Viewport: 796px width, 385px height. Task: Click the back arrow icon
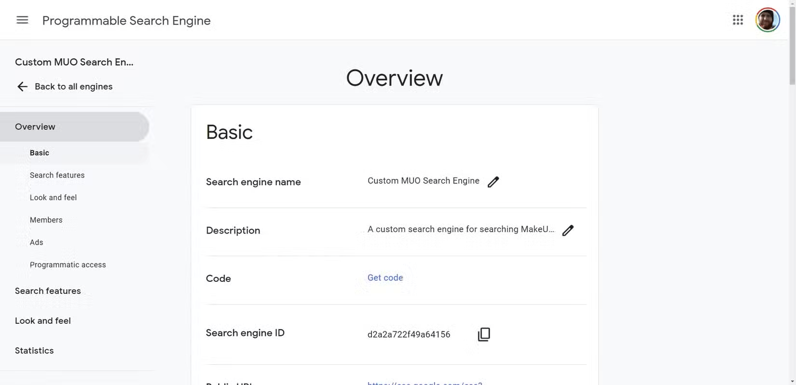pyautogui.click(x=22, y=86)
